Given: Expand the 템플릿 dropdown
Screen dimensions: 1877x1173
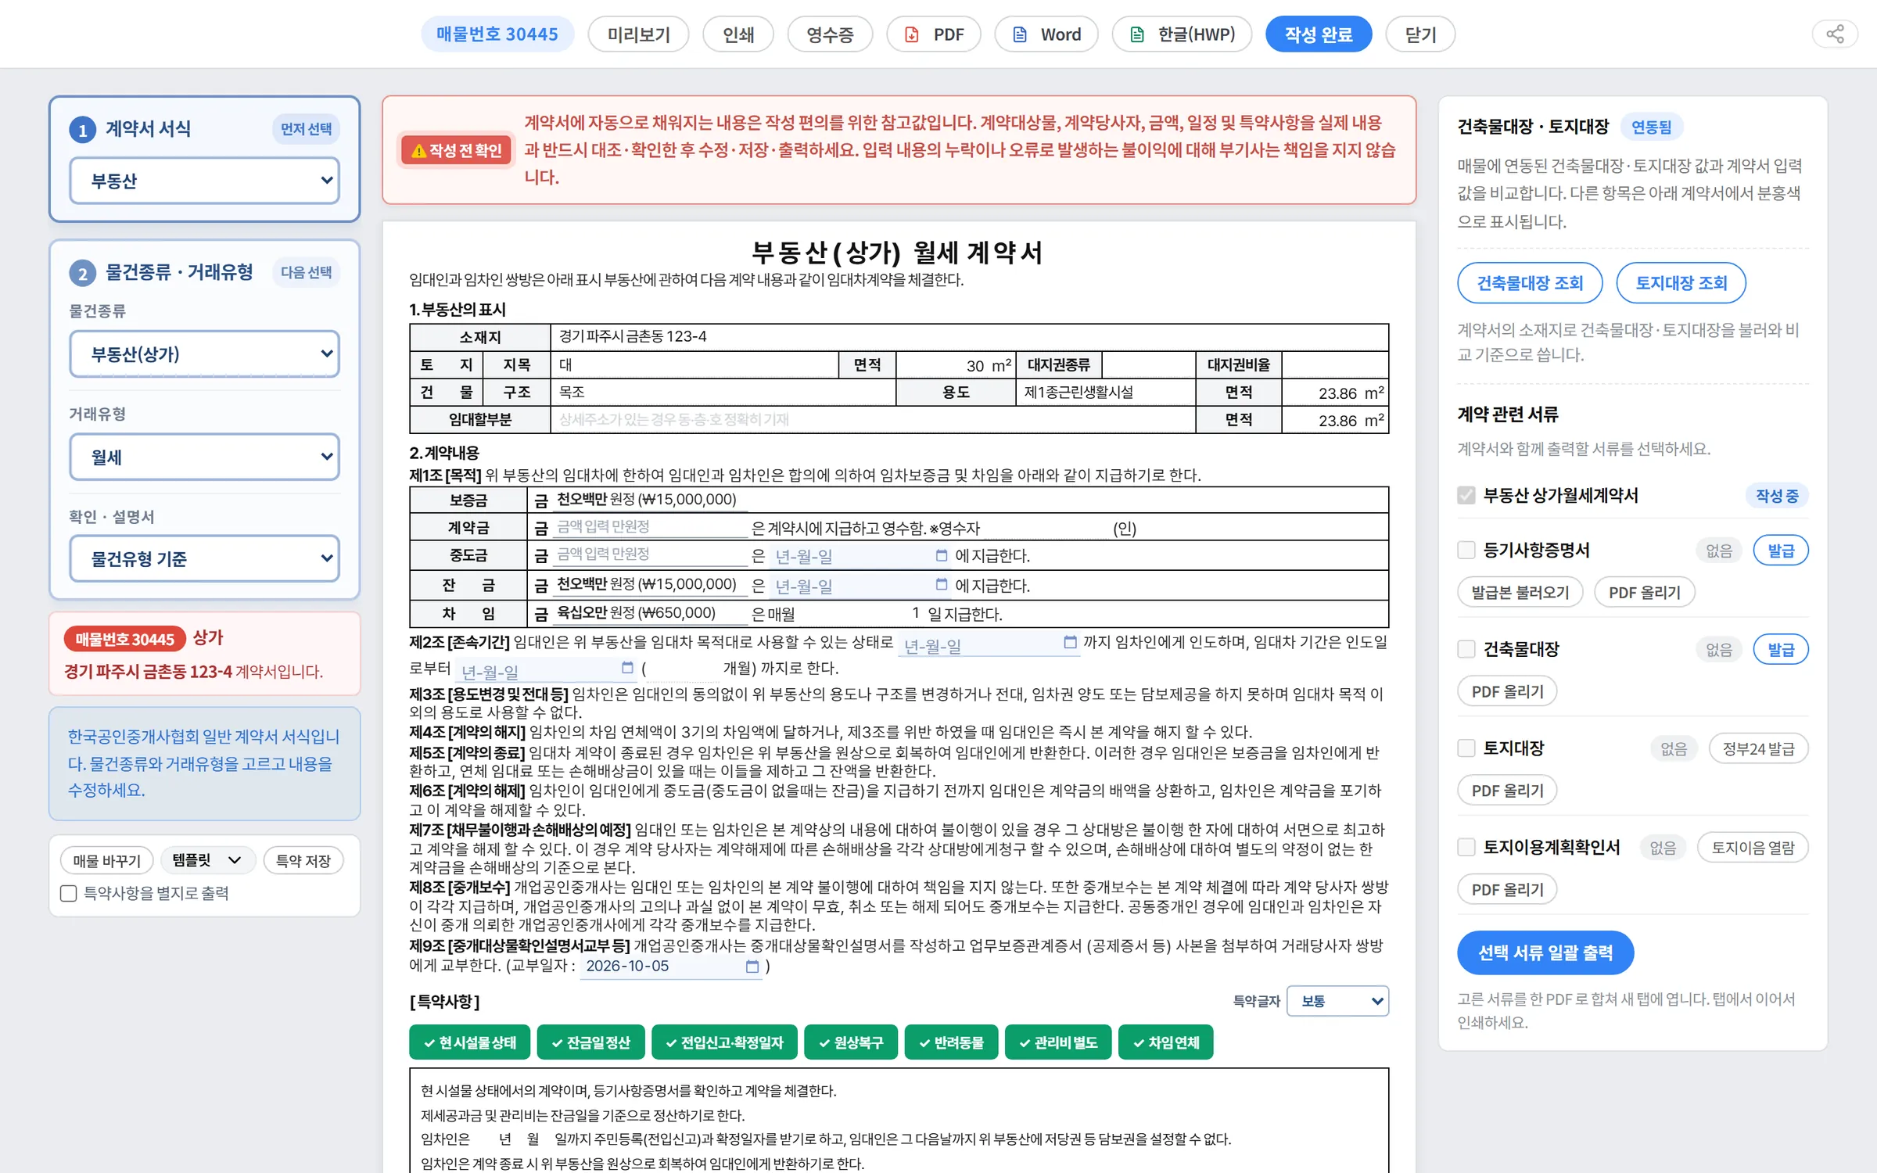Looking at the screenshot, I should pyautogui.click(x=208, y=861).
